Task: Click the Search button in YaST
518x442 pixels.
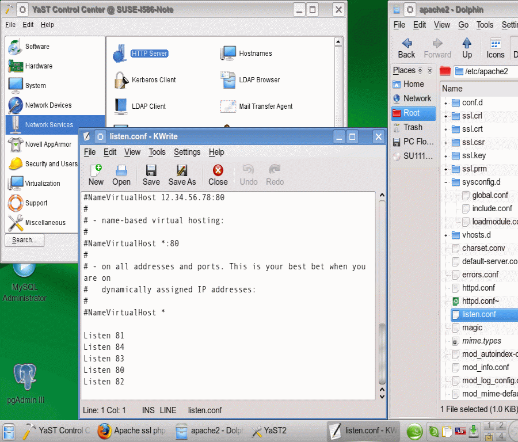Action: tap(24, 240)
